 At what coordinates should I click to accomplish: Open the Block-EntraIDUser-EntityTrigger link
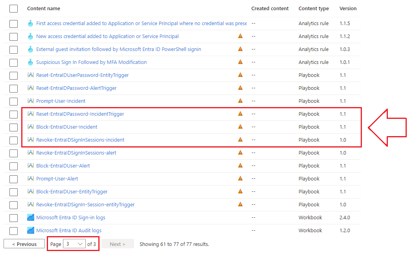tap(72, 192)
